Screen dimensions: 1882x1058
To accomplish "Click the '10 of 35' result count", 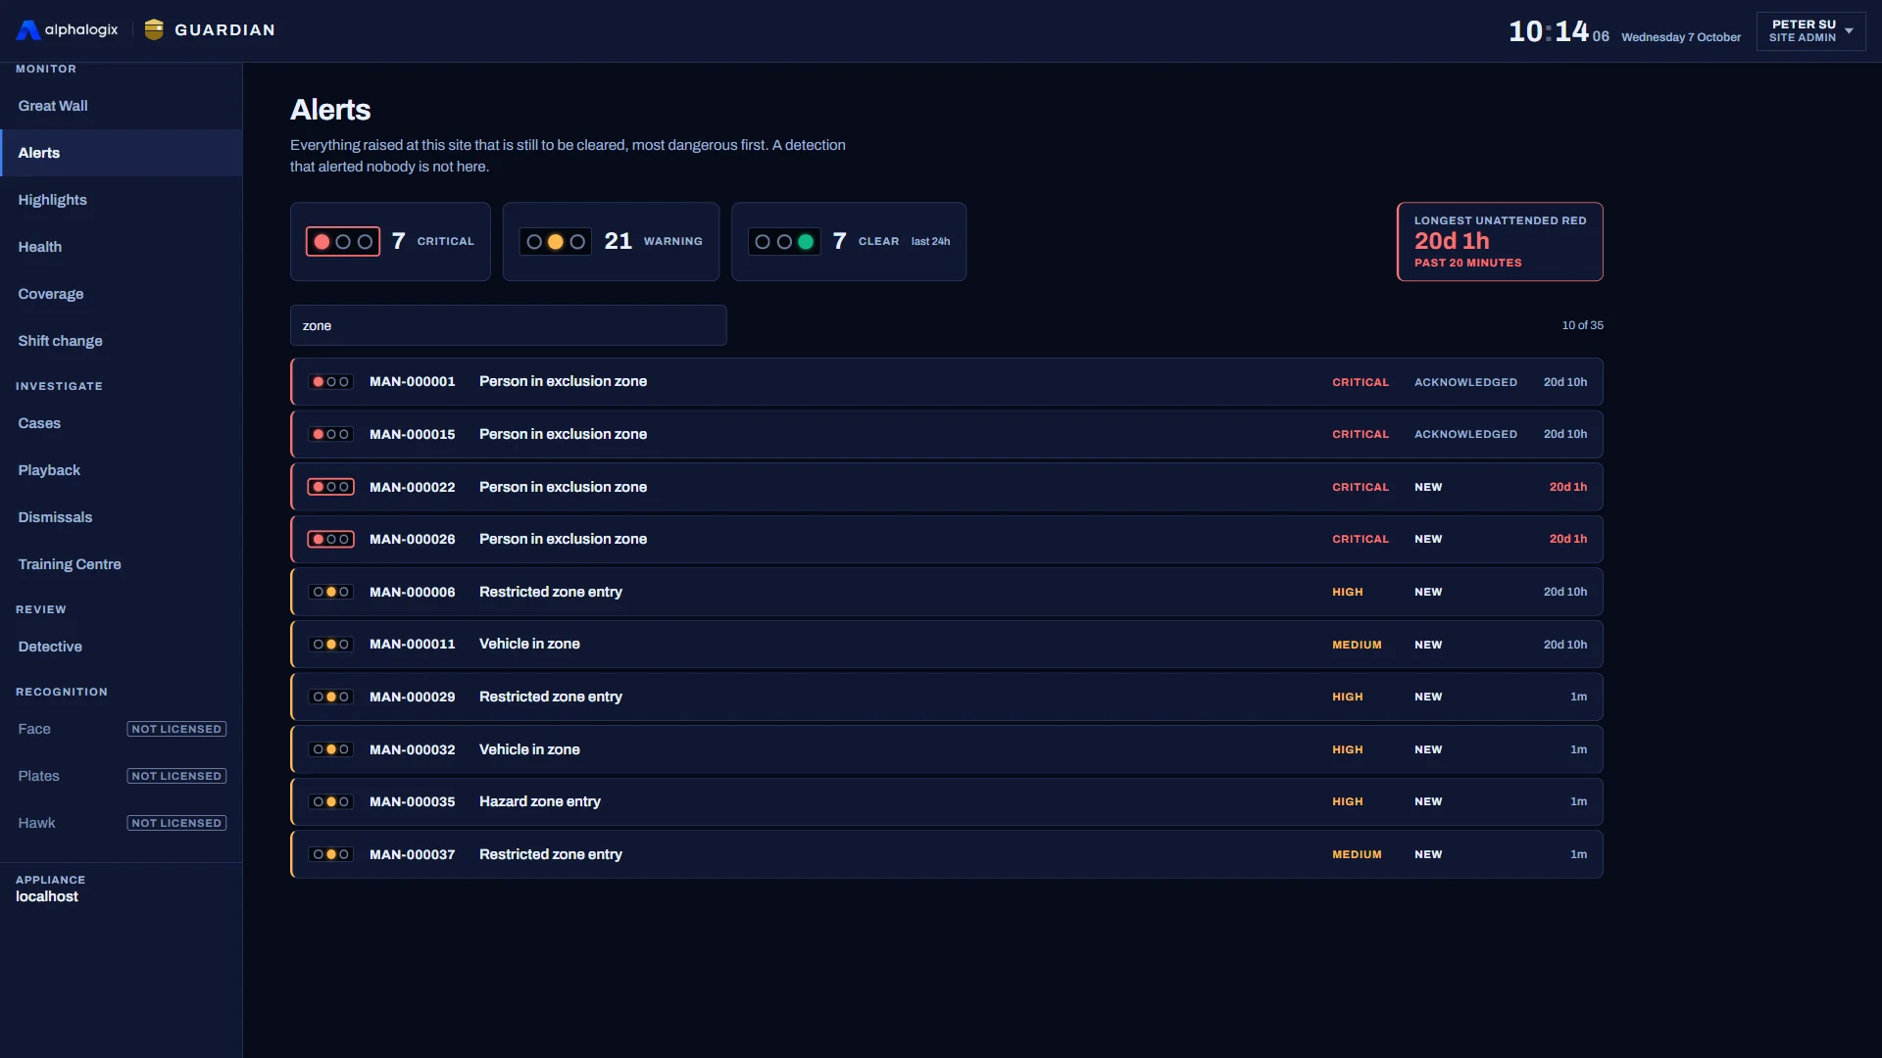I will coord(1582,325).
